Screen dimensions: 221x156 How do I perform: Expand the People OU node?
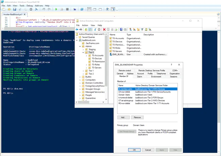[x=80, y=95]
